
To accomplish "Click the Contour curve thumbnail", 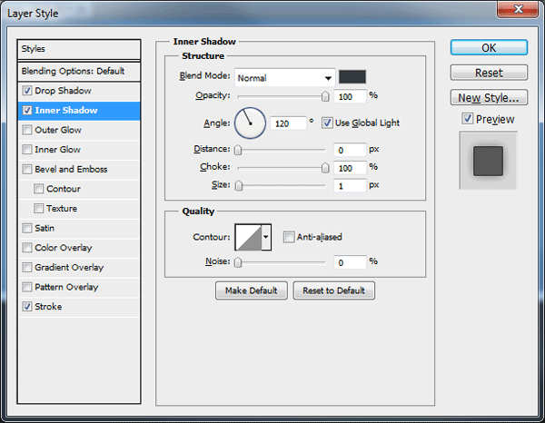I will coord(248,237).
